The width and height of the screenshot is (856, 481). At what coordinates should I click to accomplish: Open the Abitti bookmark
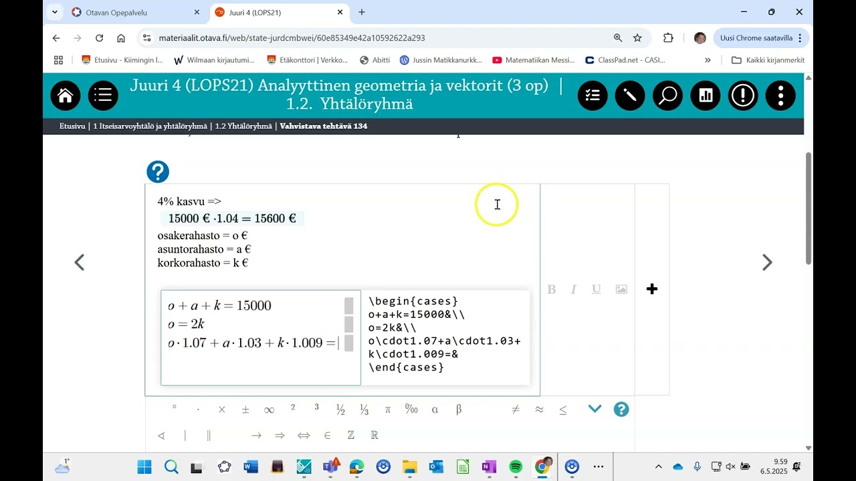374,60
